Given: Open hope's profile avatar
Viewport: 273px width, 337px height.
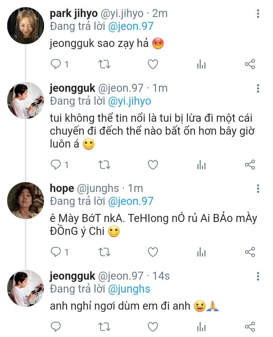Looking at the screenshot, I should tap(25, 200).
